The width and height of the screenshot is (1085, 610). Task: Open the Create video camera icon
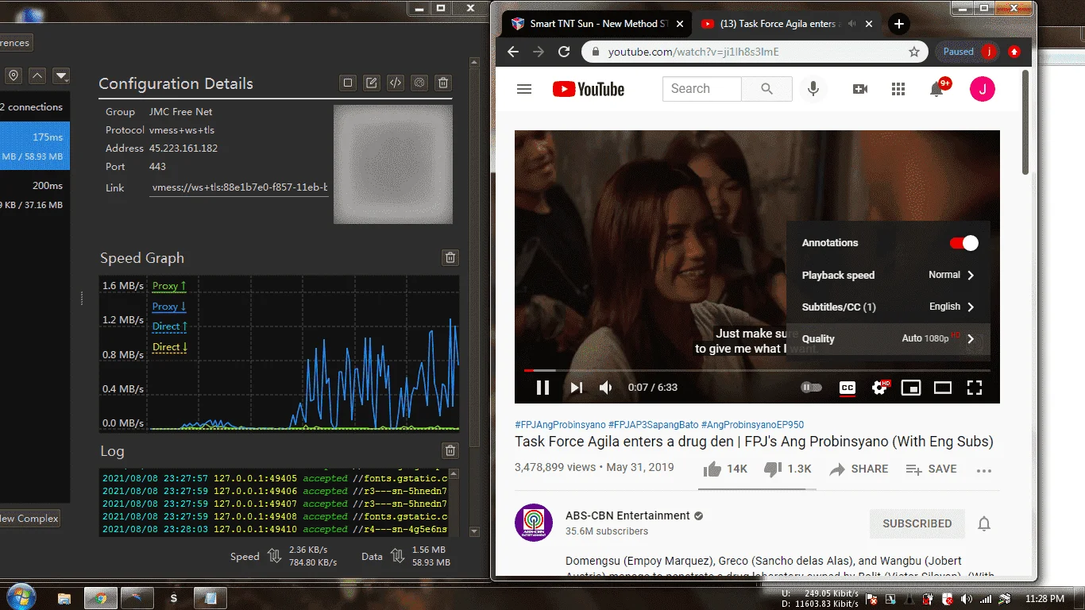coord(860,89)
